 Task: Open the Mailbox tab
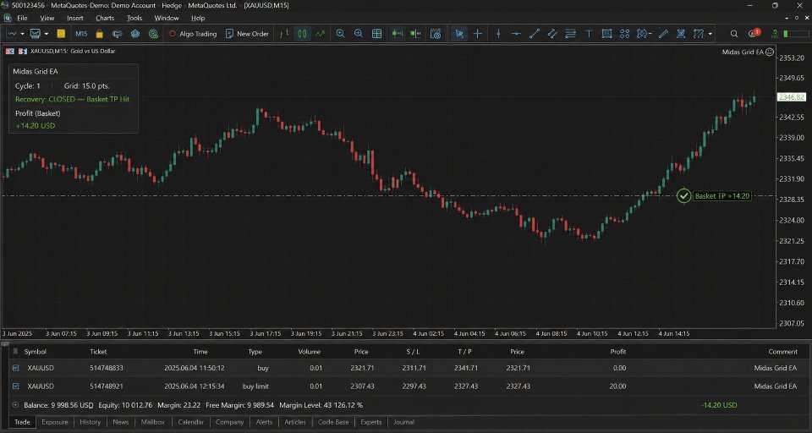point(153,422)
